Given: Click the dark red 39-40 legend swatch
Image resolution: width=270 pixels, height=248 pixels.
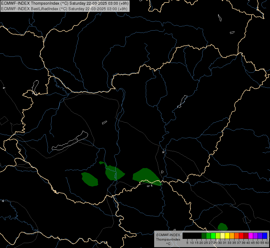Looking at the screenshot, I should pyautogui.click(x=246, y=236).
